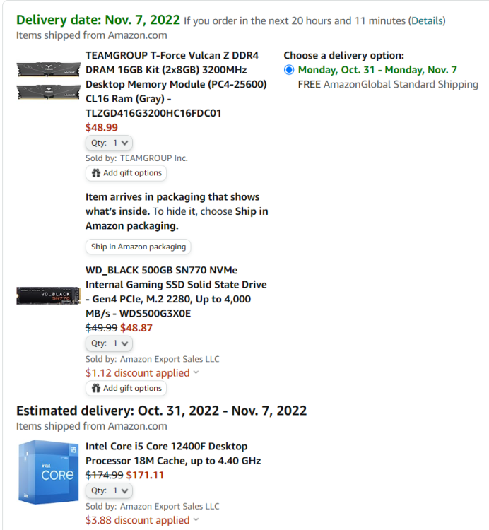Expand the $3.88 discount applied details
The width and height of the screenshot is (489, 530).
point(142,520)
